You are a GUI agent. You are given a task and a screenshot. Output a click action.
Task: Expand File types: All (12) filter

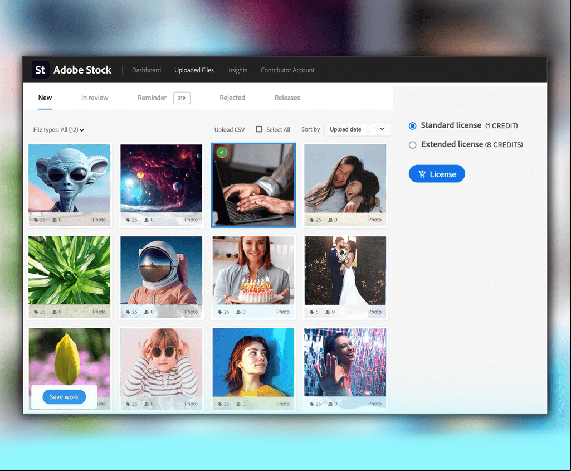tap(58, 130)
